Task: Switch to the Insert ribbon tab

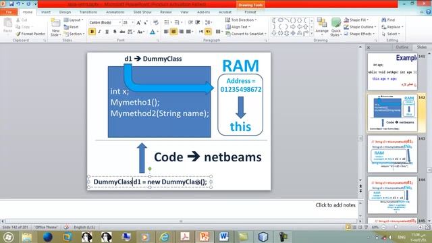Action: coord(46,12)
